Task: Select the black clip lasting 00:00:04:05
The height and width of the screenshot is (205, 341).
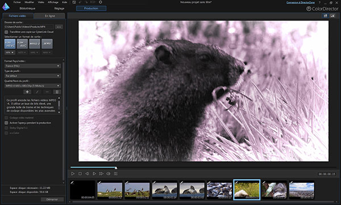Action: pos(82,190)
